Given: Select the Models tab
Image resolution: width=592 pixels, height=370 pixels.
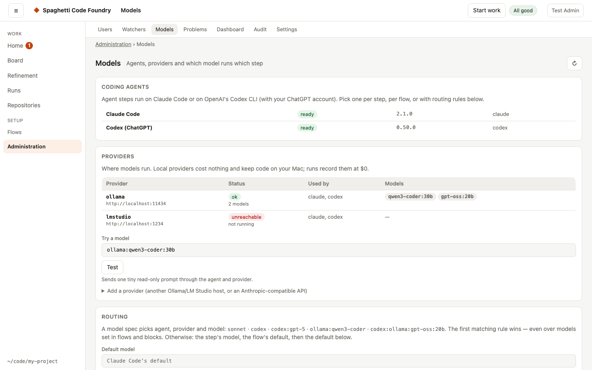Looking at the screenshot, I should point(164,29).
